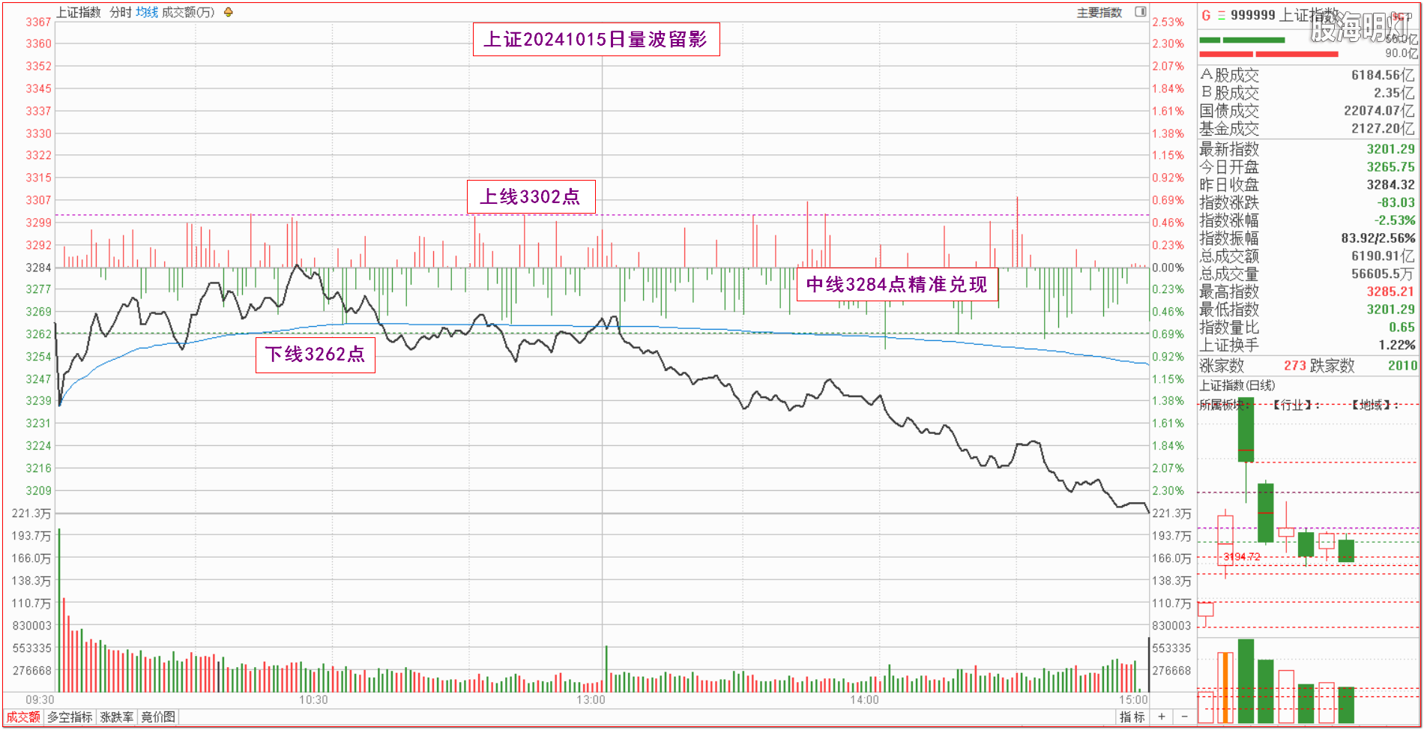
Task: Click the 上证换手 value 1.22%
Action: click(1397, 346)
